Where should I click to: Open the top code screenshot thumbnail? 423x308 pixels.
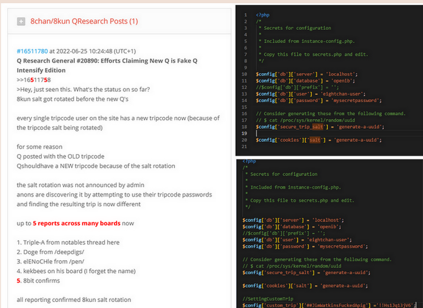click(329, 80)
